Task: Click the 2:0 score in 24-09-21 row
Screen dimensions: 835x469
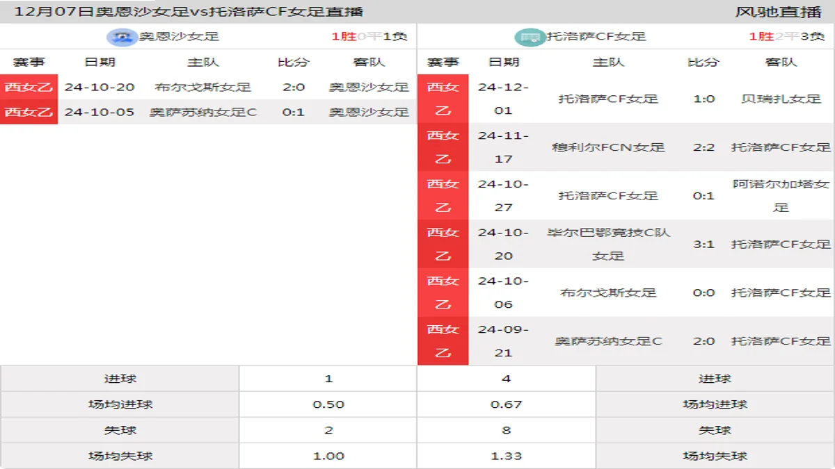Action: [703, 341]
